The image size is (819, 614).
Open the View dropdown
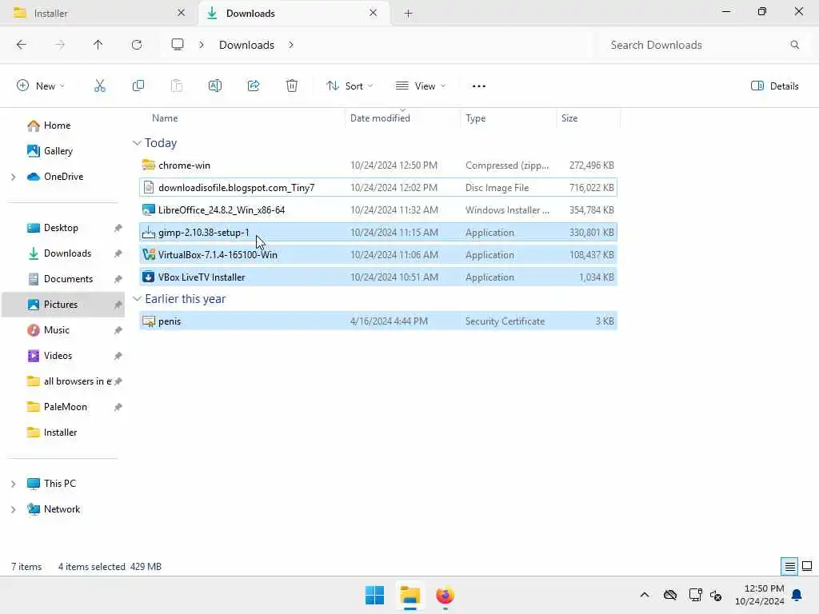click(x=421, y=86)
